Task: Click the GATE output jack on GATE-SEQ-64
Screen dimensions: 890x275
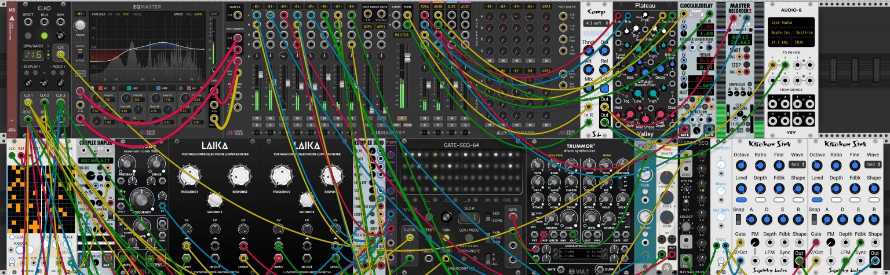Action: 513,217
